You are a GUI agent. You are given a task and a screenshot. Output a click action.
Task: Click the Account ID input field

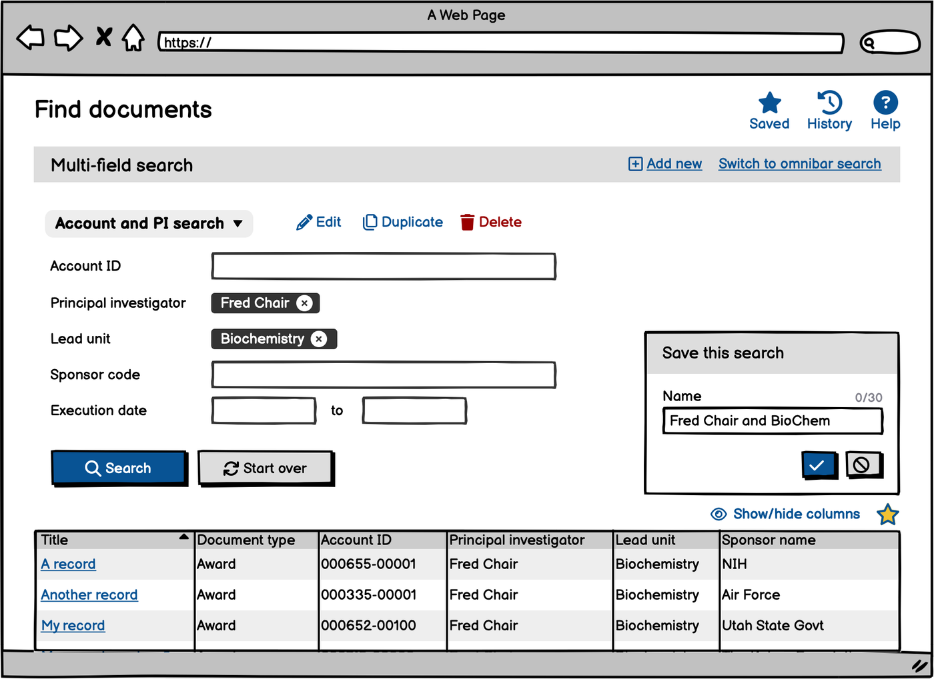click(384, 266)
